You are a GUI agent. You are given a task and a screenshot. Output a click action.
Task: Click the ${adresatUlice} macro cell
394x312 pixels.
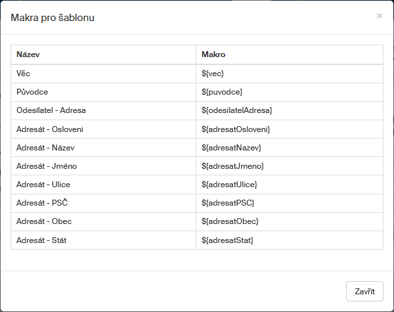(x=229, y=185)
